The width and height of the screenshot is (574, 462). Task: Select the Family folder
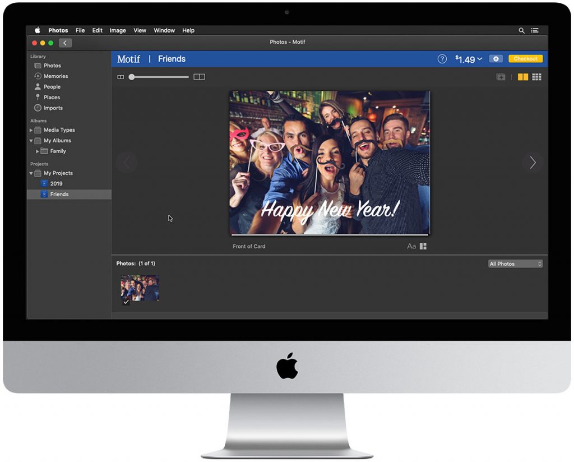pos(58,151)
